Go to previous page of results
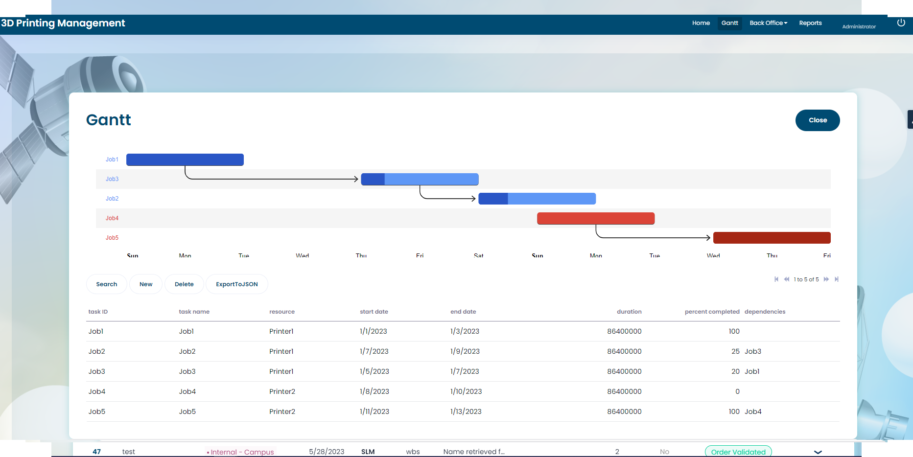The width and height of the screenshot is (913, 457). pyautogui.click(x=787, y=279)
